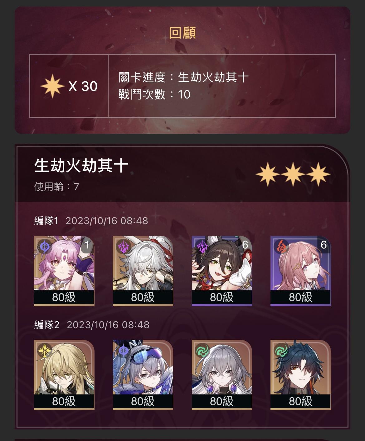This screenshot has width=365, height=441.
Task: Click the Wind element icon on Bronya
Action: click(x=202, y=351)
